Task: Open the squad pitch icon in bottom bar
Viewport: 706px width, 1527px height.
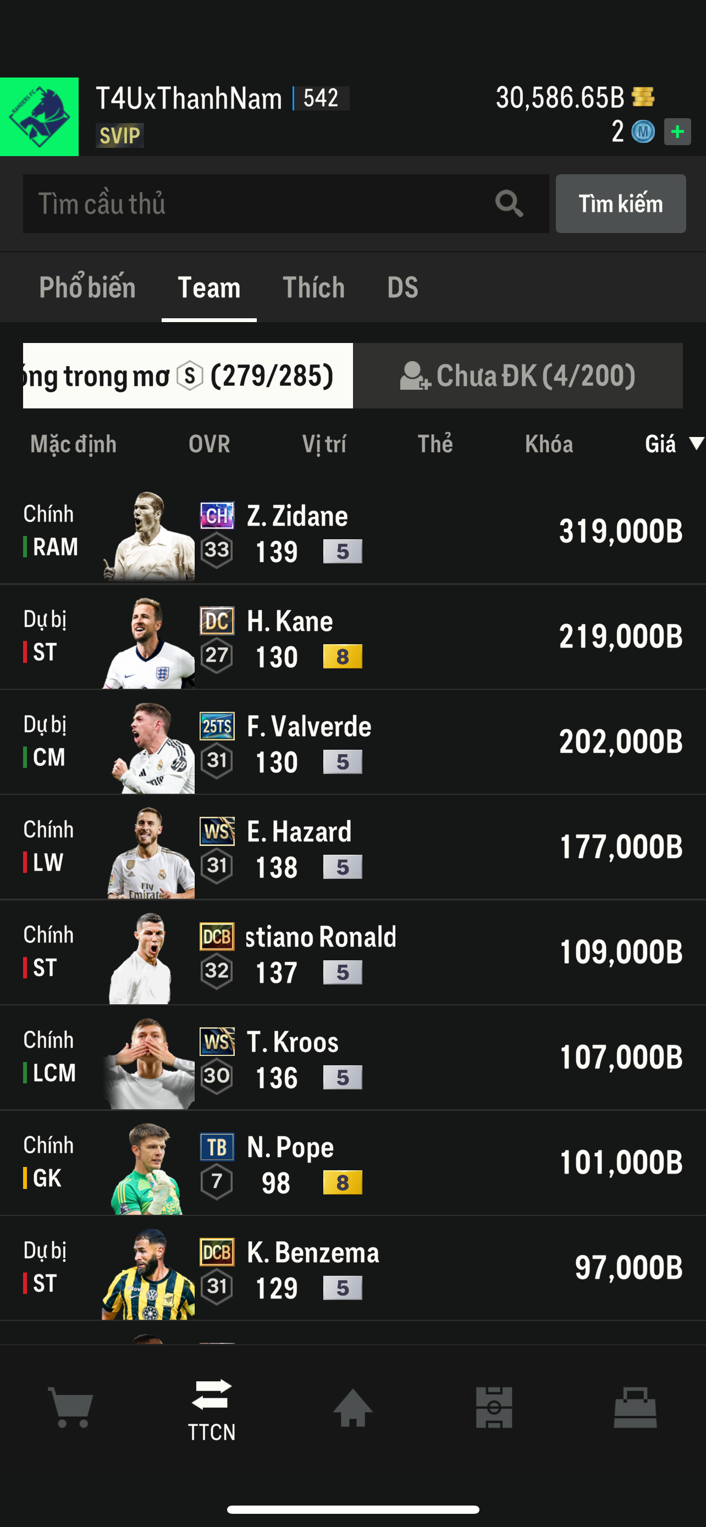Action: (494, 1407)
